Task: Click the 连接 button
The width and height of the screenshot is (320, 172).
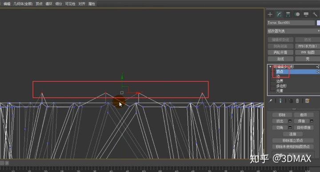Action: pyautogui.click(x=292, y=134)
